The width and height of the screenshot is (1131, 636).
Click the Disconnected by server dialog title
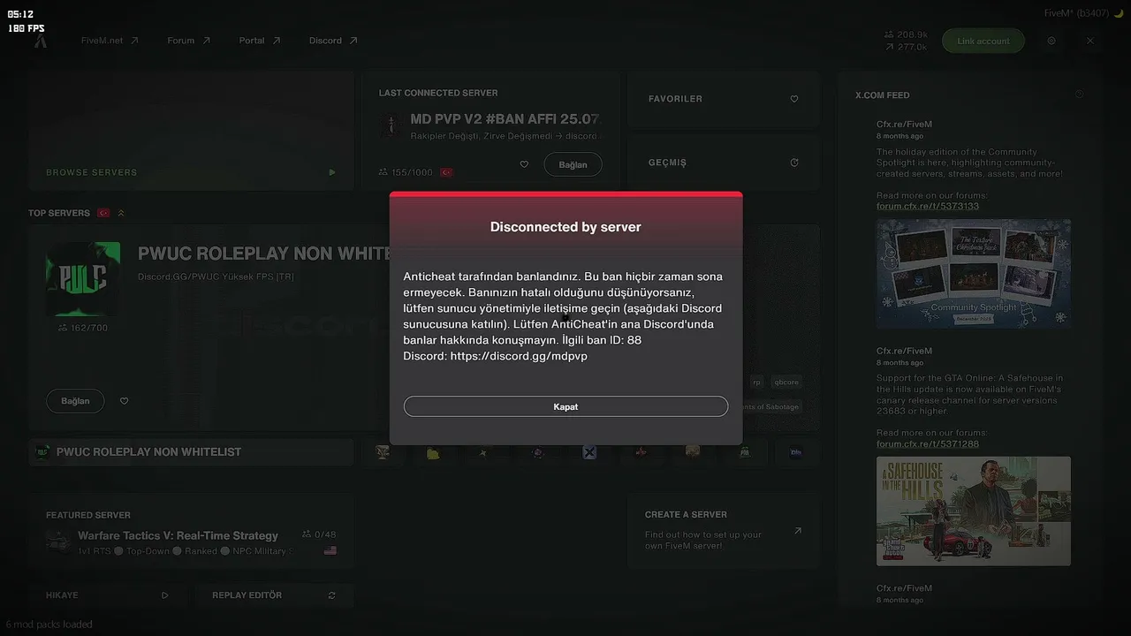565,227
